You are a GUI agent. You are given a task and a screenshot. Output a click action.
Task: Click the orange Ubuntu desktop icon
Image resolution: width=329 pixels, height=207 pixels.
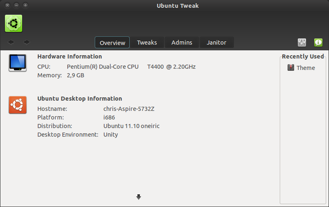(x=18, y=105)
